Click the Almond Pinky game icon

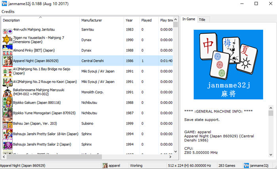pyautogui.click(x=8, y=50)
